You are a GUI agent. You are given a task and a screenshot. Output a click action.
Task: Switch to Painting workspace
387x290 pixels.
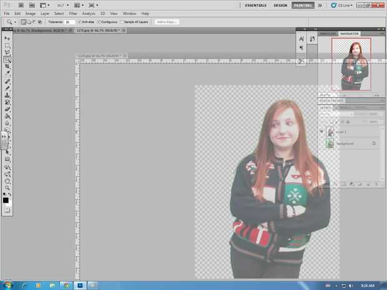pos(303,6)
